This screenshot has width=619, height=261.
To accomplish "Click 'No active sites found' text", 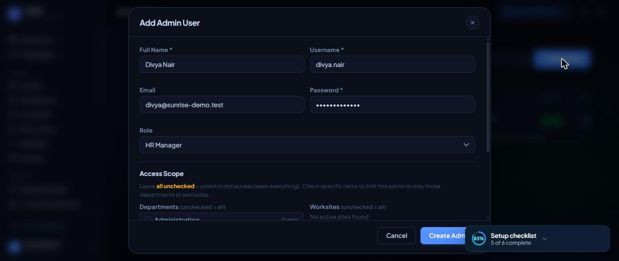I will [339, 217].
